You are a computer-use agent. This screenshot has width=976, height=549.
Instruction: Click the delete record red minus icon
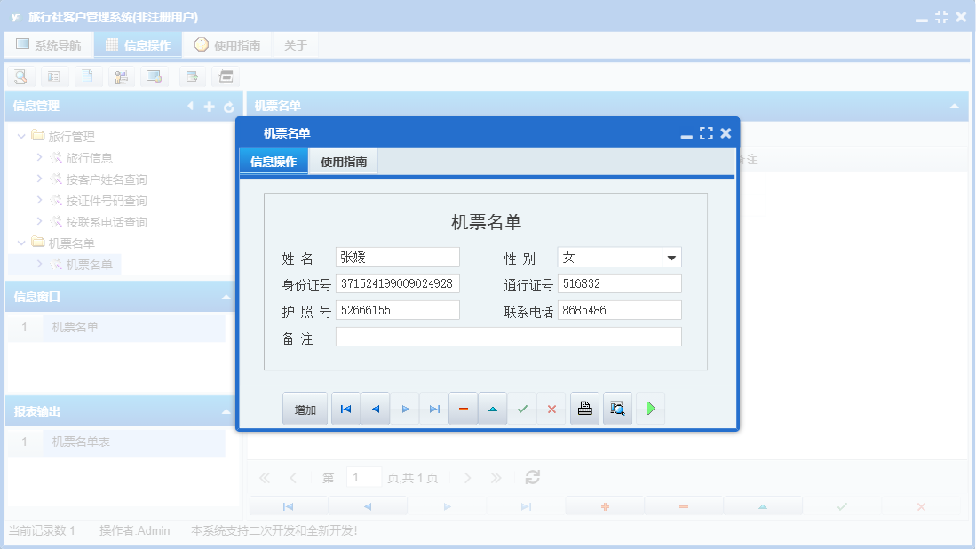(x=463, y=408)
